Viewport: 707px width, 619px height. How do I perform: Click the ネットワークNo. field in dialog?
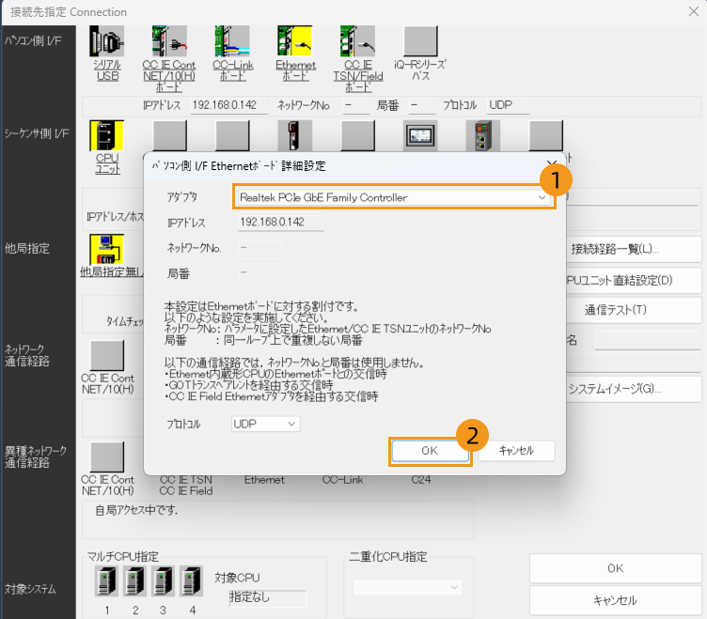coord(260,248)
